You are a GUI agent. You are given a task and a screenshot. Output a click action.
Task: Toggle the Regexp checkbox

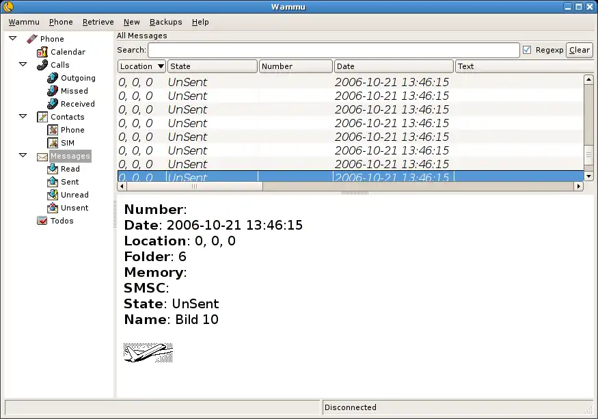pyautogui.click(x=527, y=50)
